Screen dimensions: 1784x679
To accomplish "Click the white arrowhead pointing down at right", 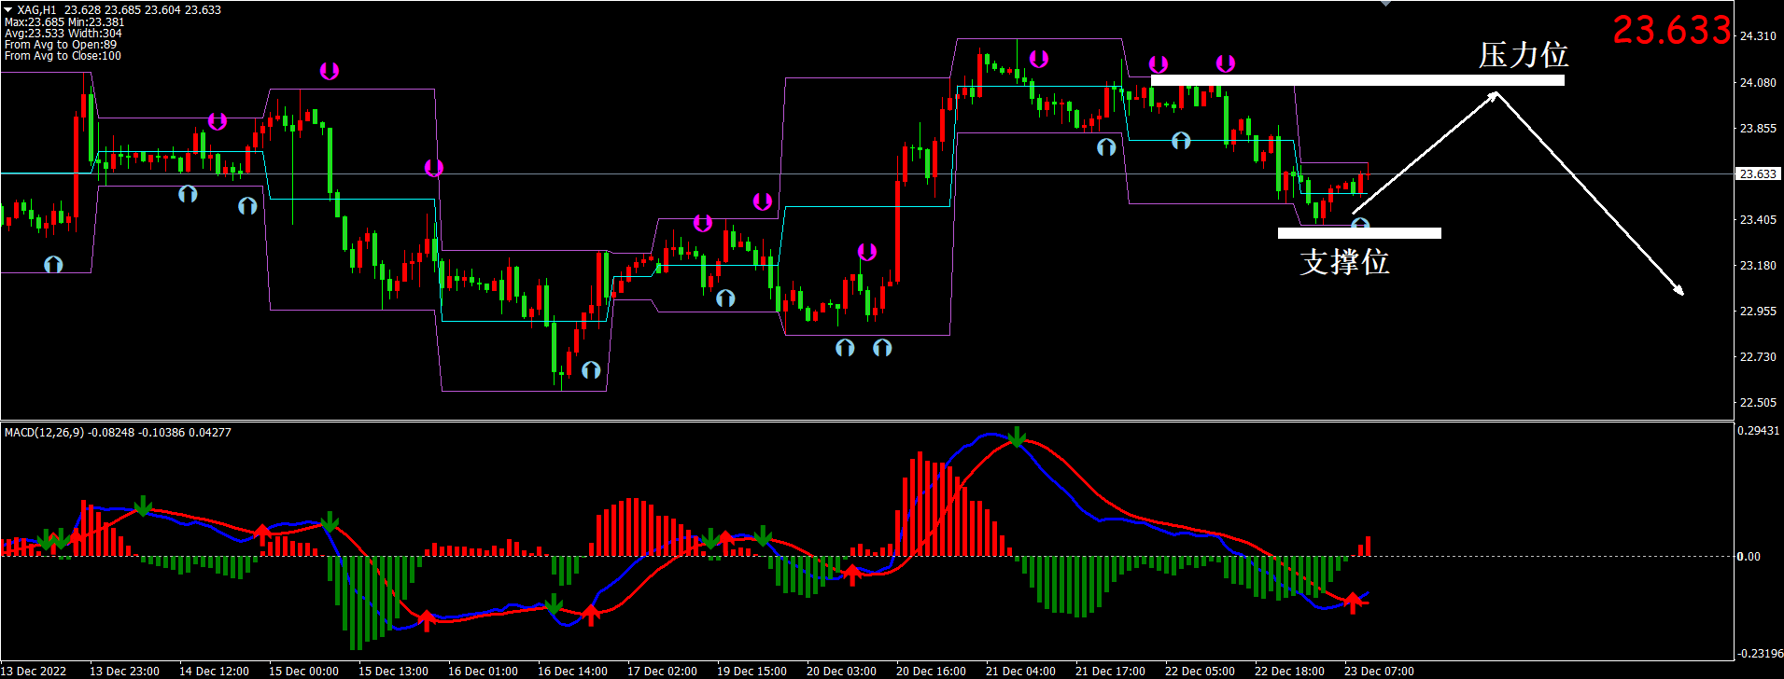I will point(1679,291).
